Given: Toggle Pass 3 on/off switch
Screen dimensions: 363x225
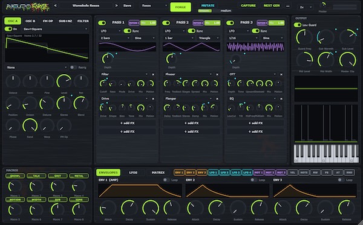Looking at the screenshot, I should 230,22.
